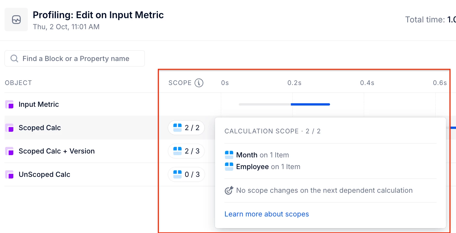Click the Input Metric block icon
The width and height of the screenshot is (456, 233).
(9, 104)
